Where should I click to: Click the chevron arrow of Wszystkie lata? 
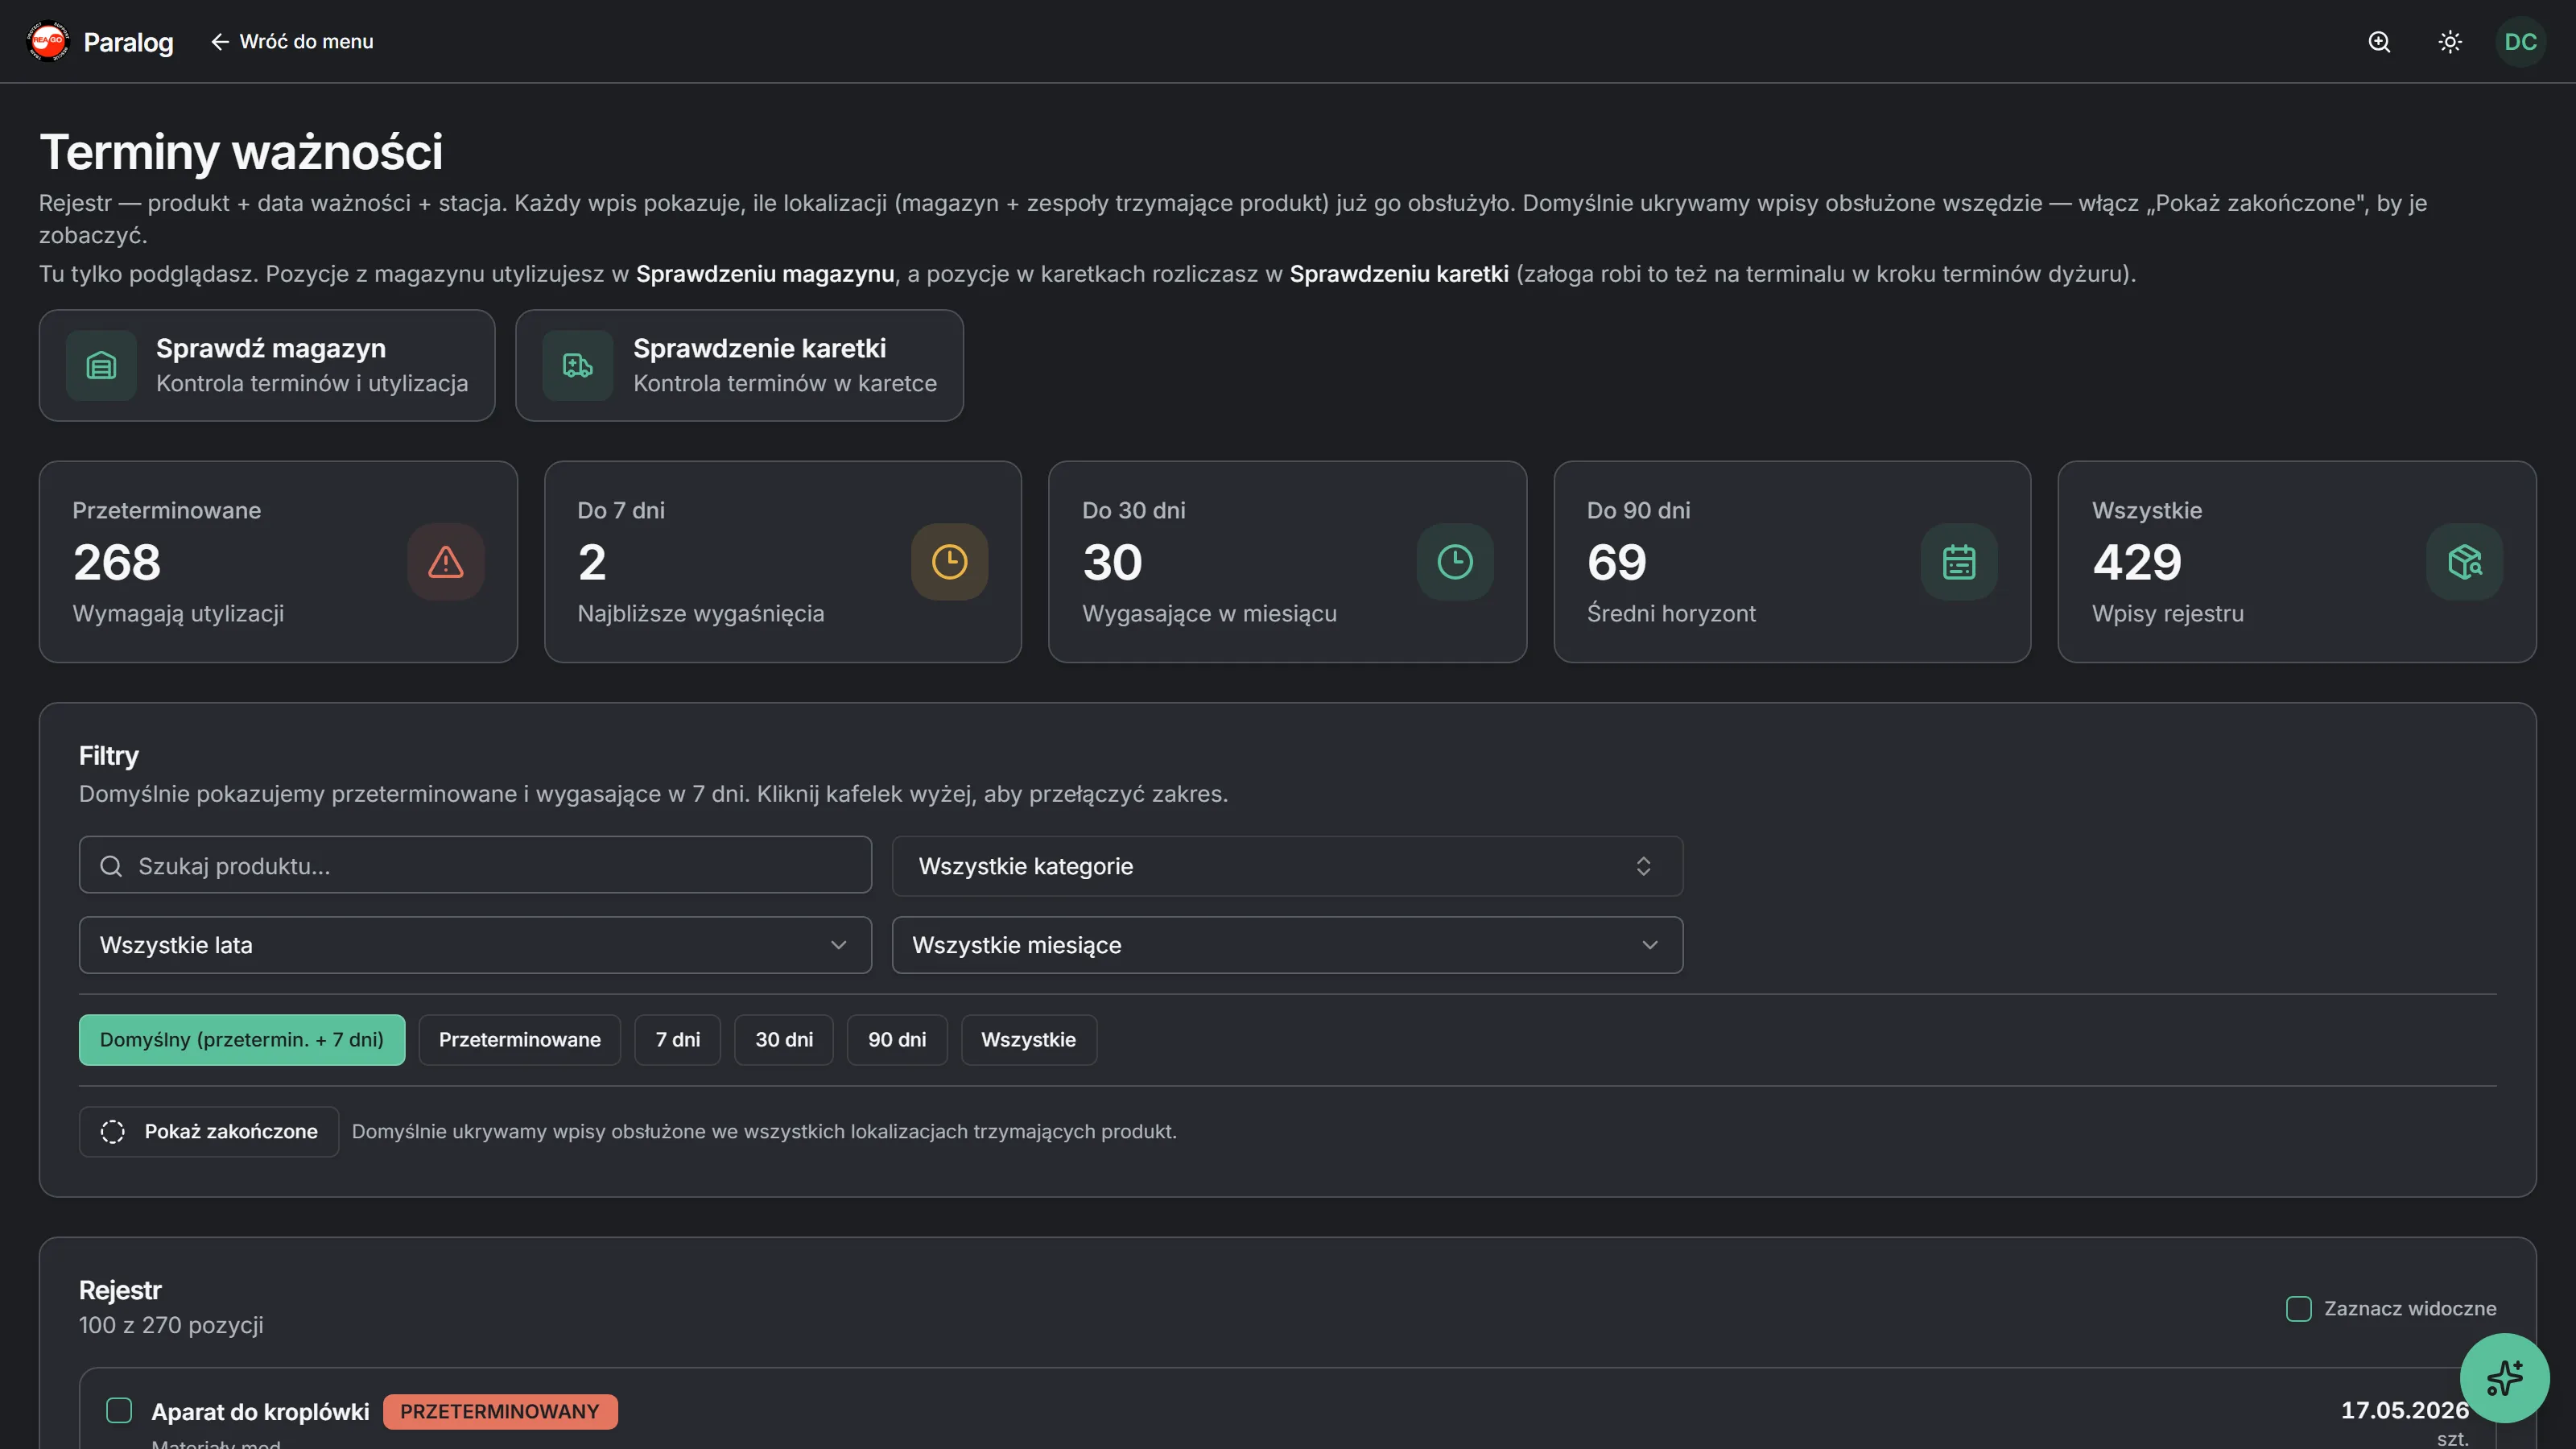838,945
